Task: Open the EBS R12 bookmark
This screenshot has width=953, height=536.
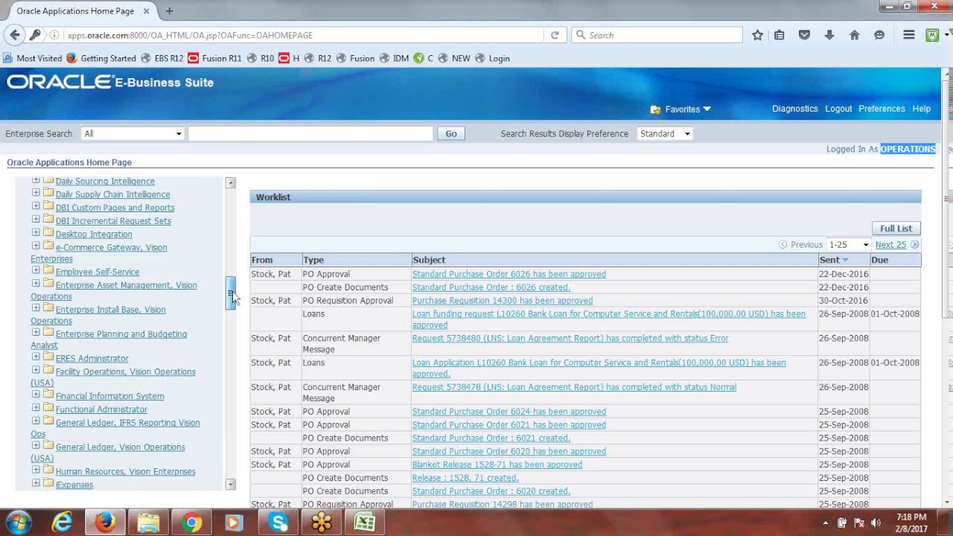Action: [x=162, y=58]
